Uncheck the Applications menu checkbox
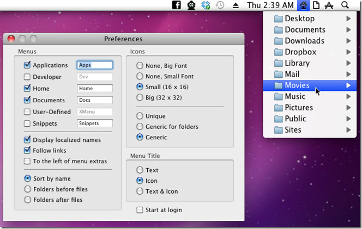 click(x=27, y=65)
